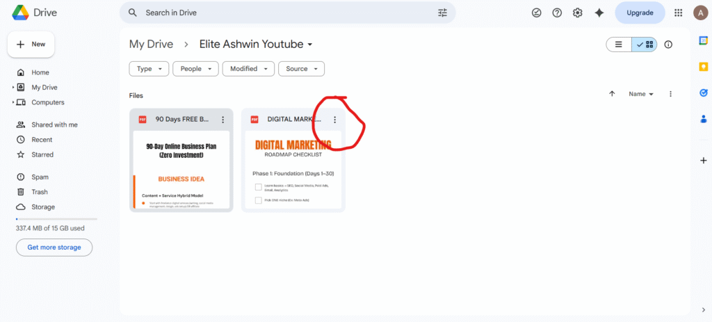Open the Type filter dropdown
This screenshot has height=322, width=712.
pos(149,69)
